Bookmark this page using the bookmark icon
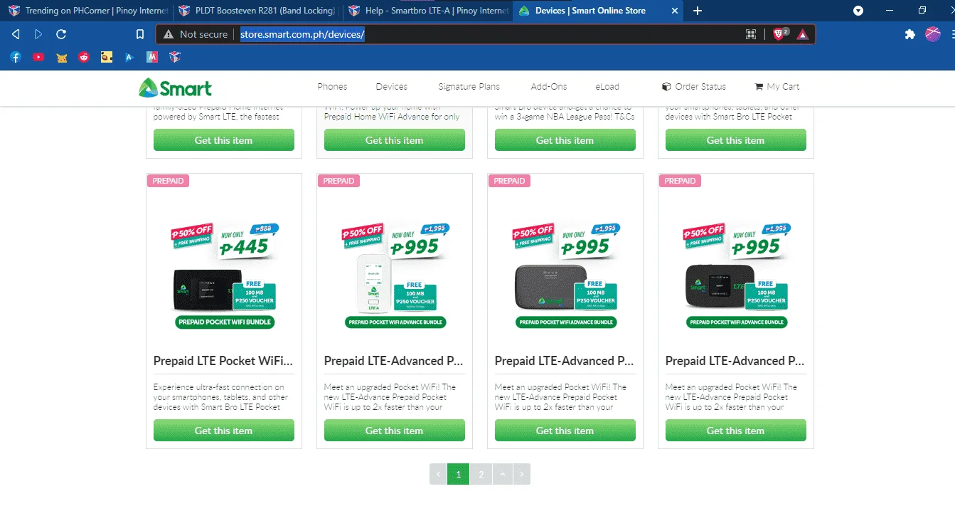 [140, 34]
